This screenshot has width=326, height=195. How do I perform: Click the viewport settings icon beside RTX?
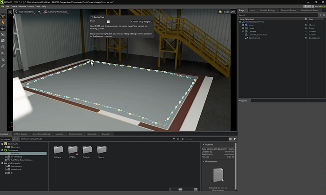point(9,11)
